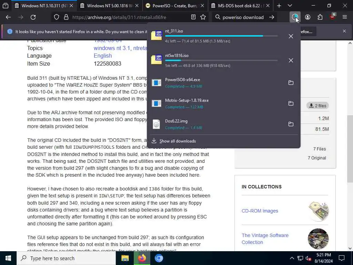Click the muted volume tray icon
Screen dimensions: 353x265
click(309, 258)
